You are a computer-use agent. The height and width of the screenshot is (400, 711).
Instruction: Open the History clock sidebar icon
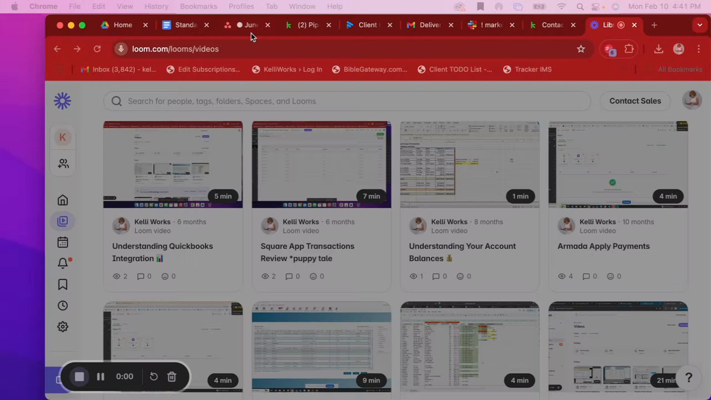point(63,306)
